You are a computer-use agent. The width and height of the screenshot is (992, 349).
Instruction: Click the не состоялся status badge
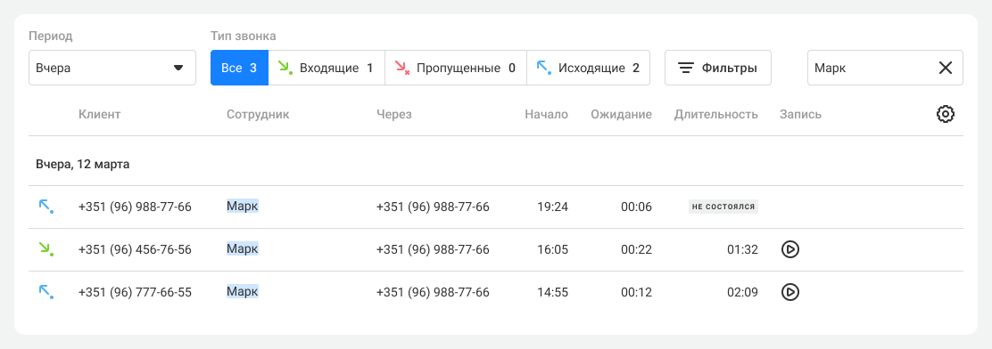point(723,207)
